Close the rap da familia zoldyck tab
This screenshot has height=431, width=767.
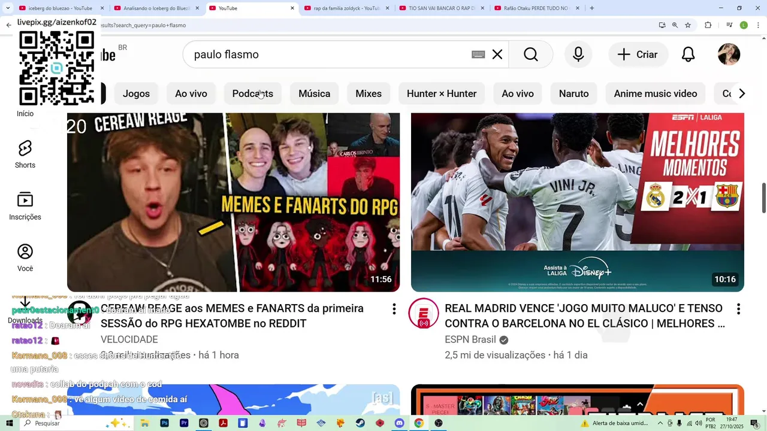coord(387,8)
